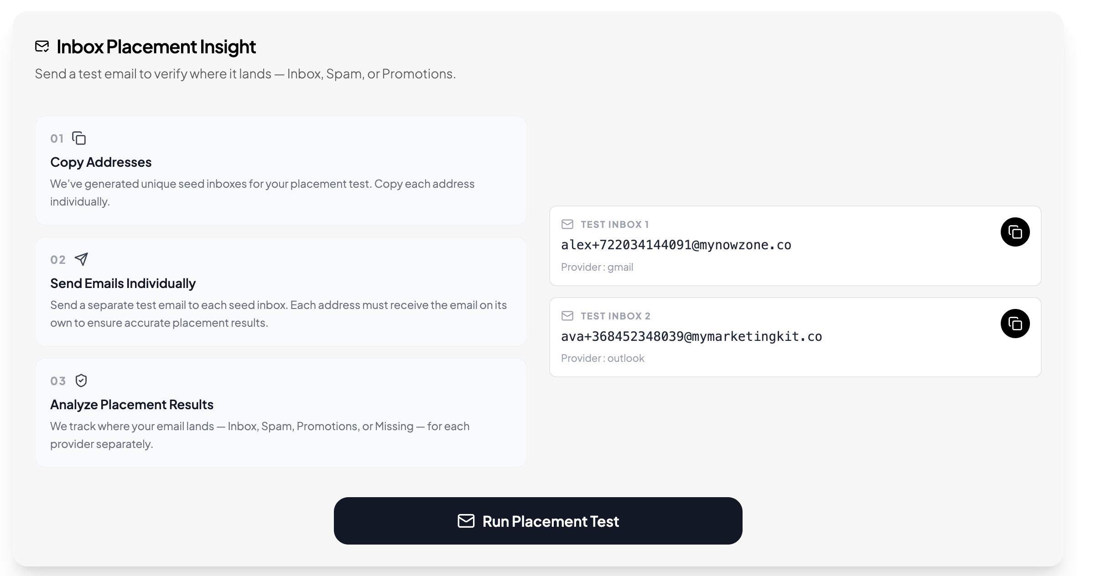Image resolution: width=1102 pixels, height=576 pixels.
Task: Click the mail icon beside TEST INBOX 1
Action: [567, 224]
